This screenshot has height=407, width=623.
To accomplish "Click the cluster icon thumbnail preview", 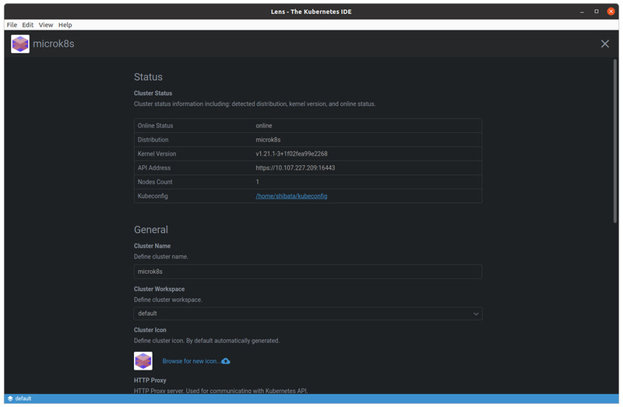I will pyautogui.click(x=143, y=361).
